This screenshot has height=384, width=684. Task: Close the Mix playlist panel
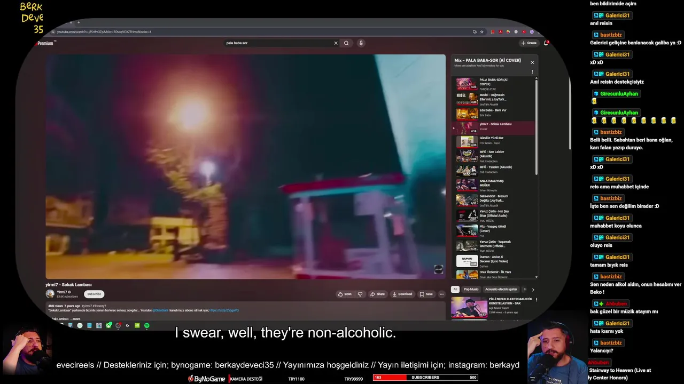pos(532,62)
